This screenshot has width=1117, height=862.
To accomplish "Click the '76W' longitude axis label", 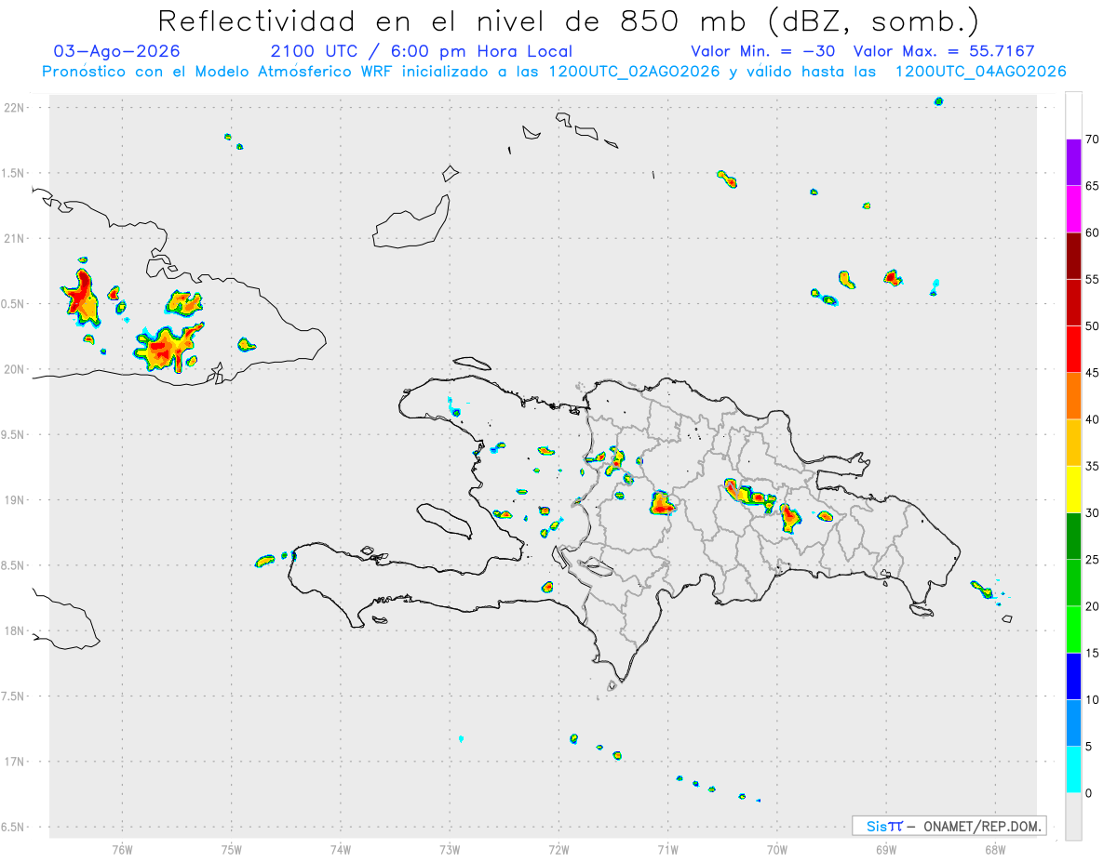I will [x=122, y=849].
